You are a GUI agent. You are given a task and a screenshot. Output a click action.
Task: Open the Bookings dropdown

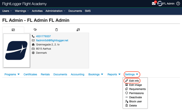pos(96,75)
